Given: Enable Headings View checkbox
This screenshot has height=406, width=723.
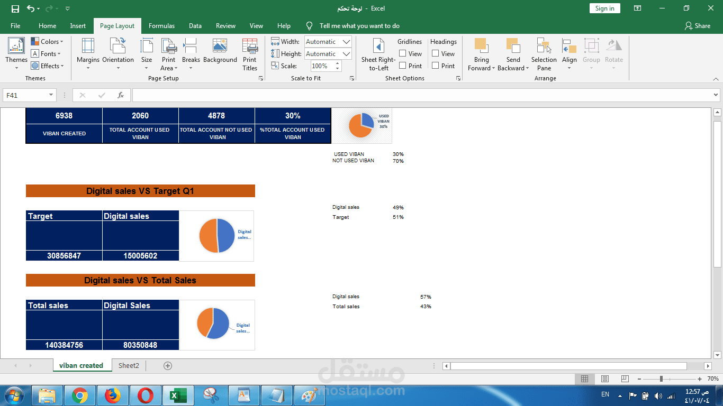Looking at the screenshot, I should click(436, 53).
